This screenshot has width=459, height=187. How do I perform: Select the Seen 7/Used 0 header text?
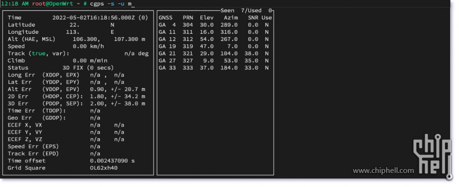click(x=246, y=10)
